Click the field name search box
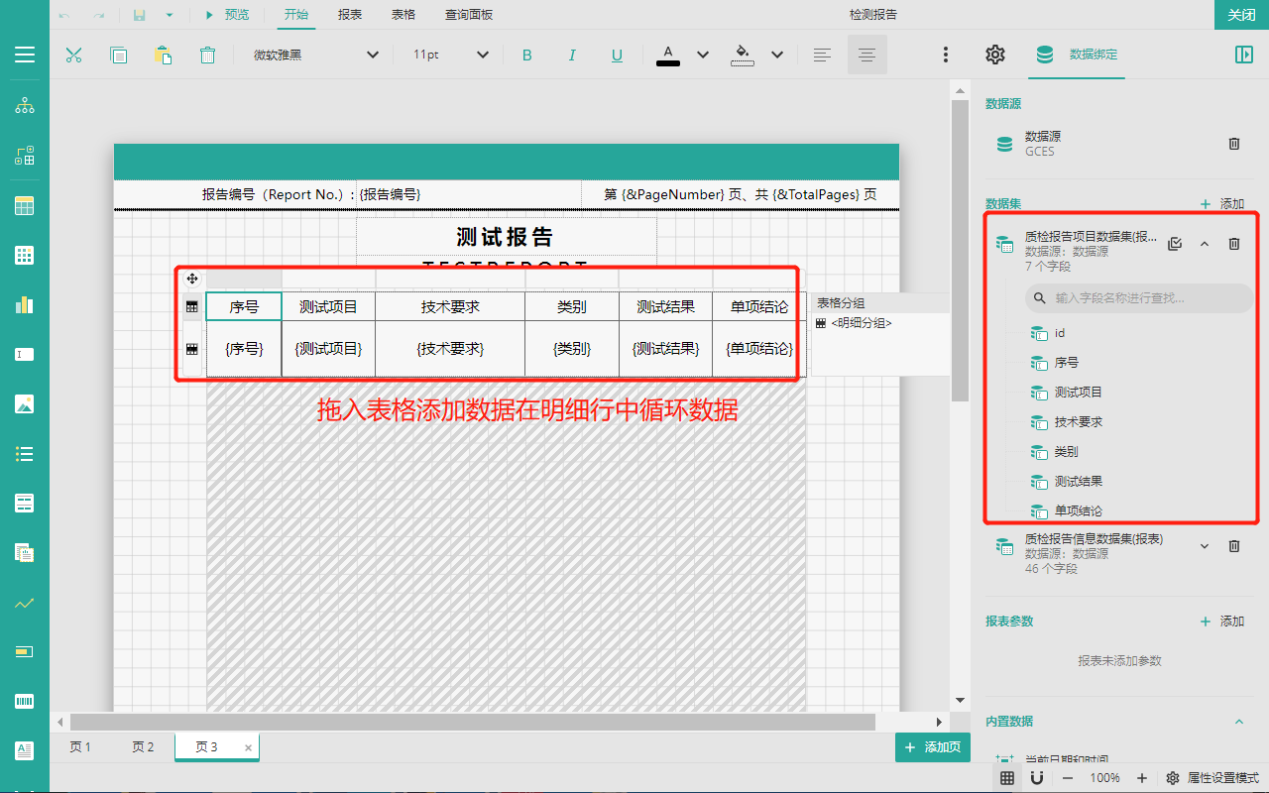This screenshot has width=1269, height=793. tap(1138, 297)
